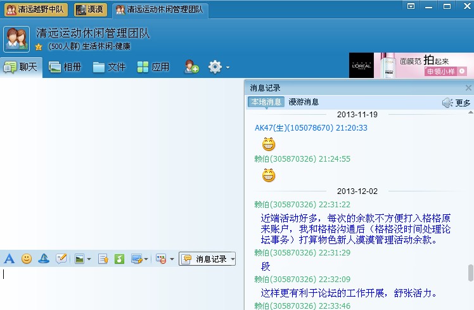The width and height of the screenshot is (474, 310).
Task: Click the message 这样更有利于论坛的工作开展
Action: (349, 293)
